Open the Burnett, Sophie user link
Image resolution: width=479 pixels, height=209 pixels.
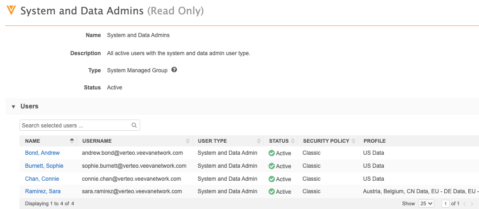pos(44,166)
